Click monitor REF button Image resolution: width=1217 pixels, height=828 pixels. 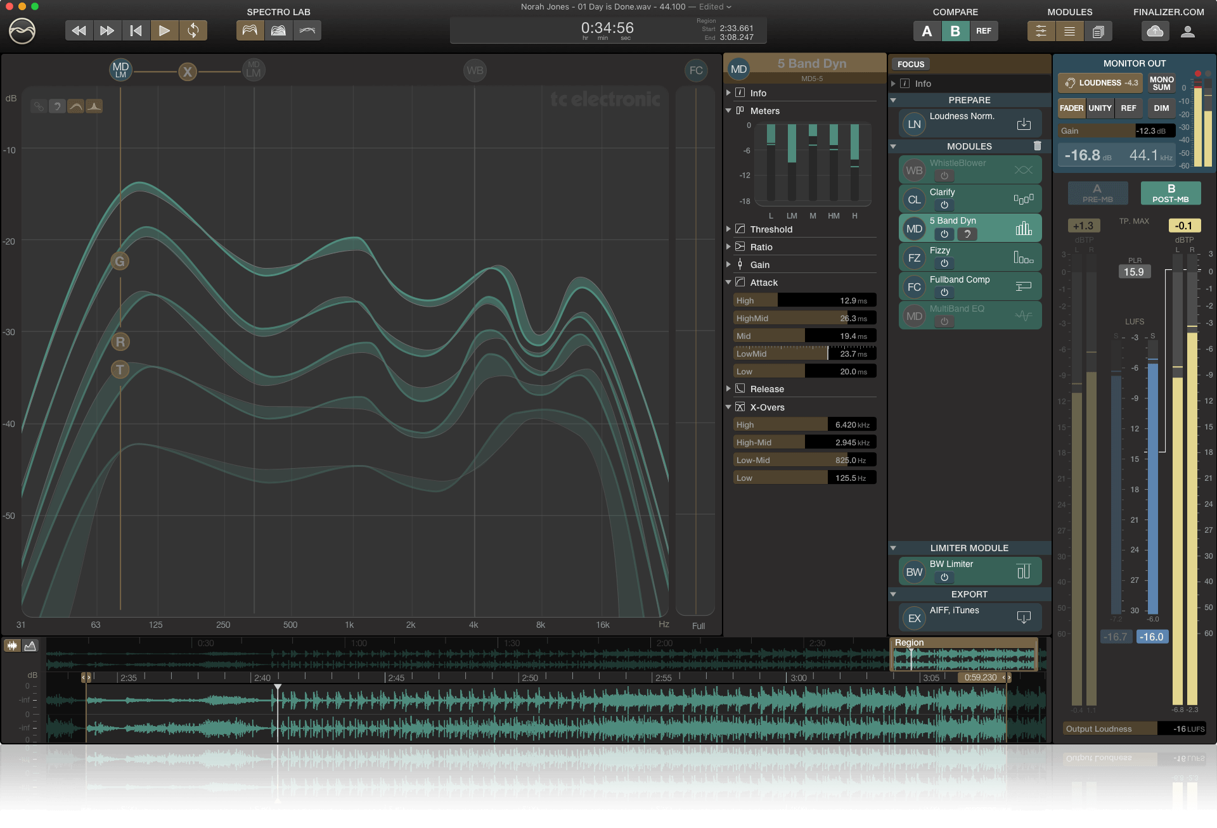click(1128, 108)
